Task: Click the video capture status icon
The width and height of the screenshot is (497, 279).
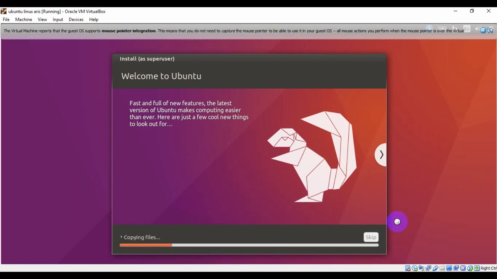Action: click(x=456, y=268)
